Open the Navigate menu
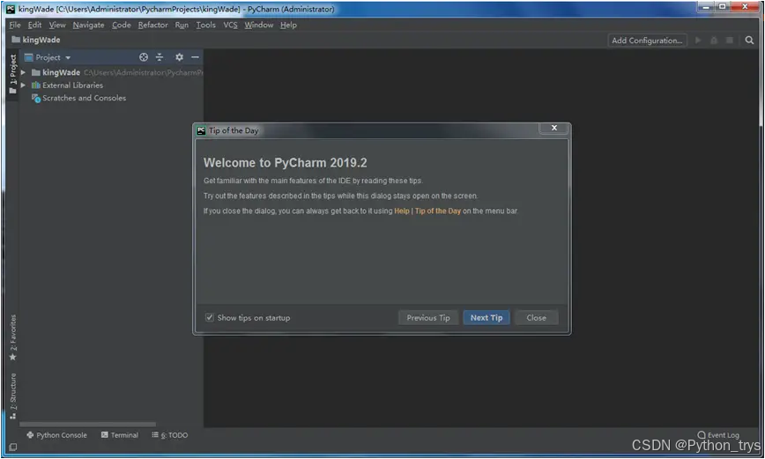Screen dimensions: 765x459 pos(88,25)
